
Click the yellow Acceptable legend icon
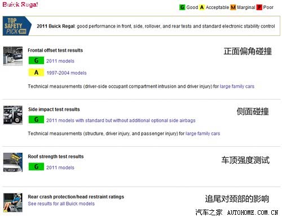point(202,7)
